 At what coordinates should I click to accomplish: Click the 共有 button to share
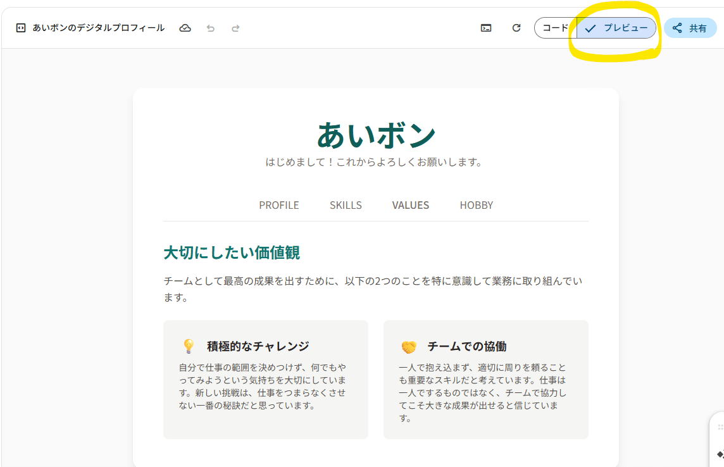[x=690, y=28]
